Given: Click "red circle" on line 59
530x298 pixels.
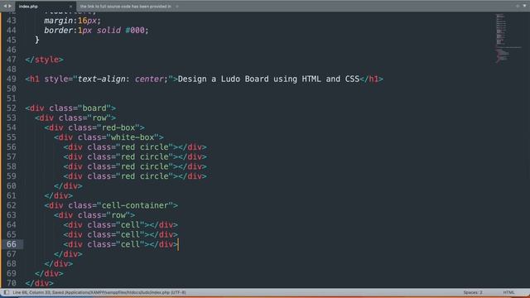Looking at the screenshot, I should pyautogui.click(x=145, y=176).
